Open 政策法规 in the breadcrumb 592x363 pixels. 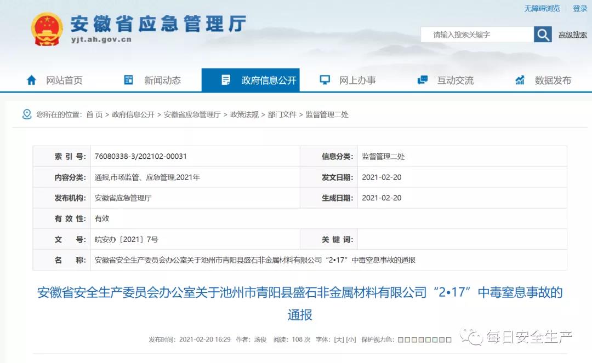coord(244,114)
